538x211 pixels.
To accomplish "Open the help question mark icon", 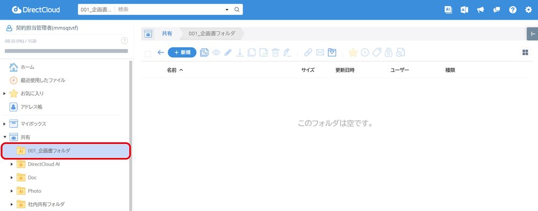I will [x=513, y=10].
